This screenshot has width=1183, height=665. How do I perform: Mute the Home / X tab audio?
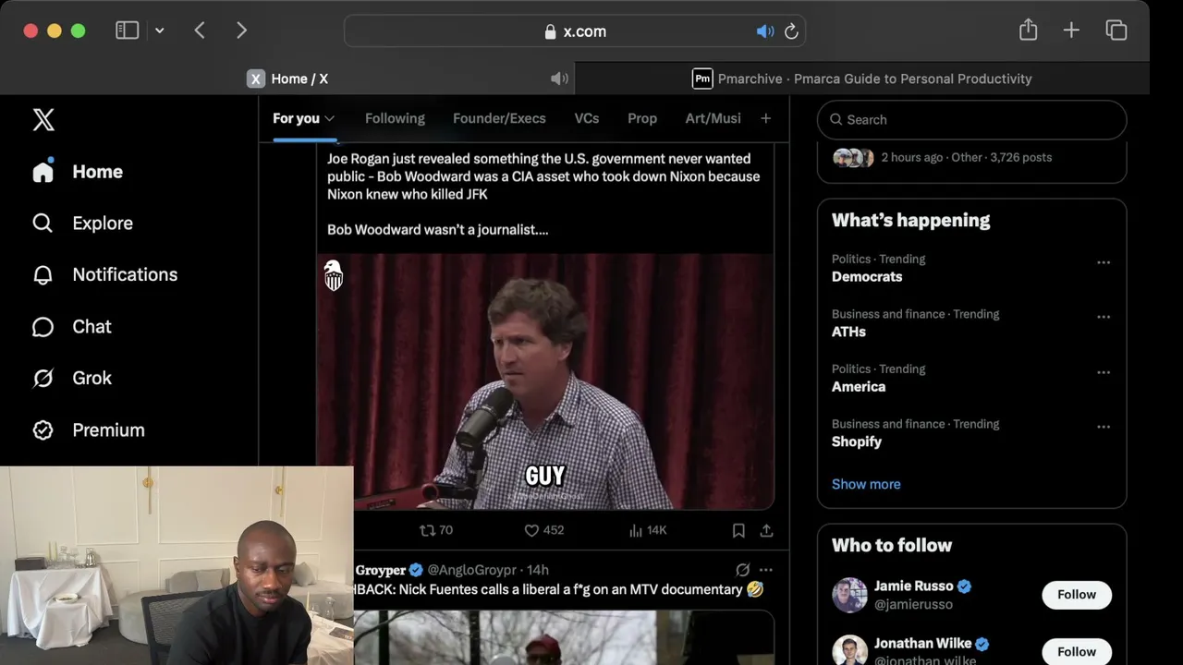[559, 79]
